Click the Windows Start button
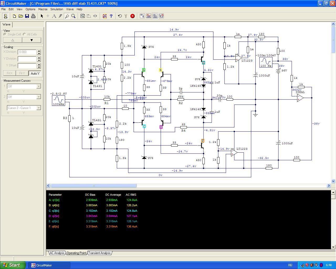Viewport: 336px width, 269px height. [13, 265]
